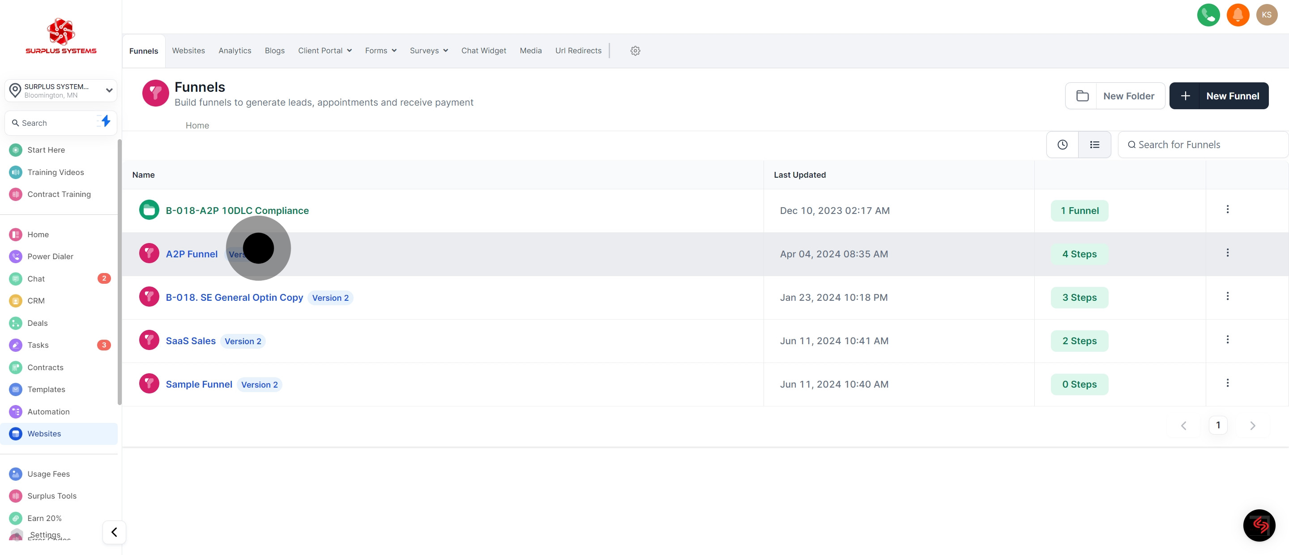Image resolution: width=1289 pixels, height=555 pixels.
Task: Click the lightning bolt quick actions icon
Action: pos(105,121)
